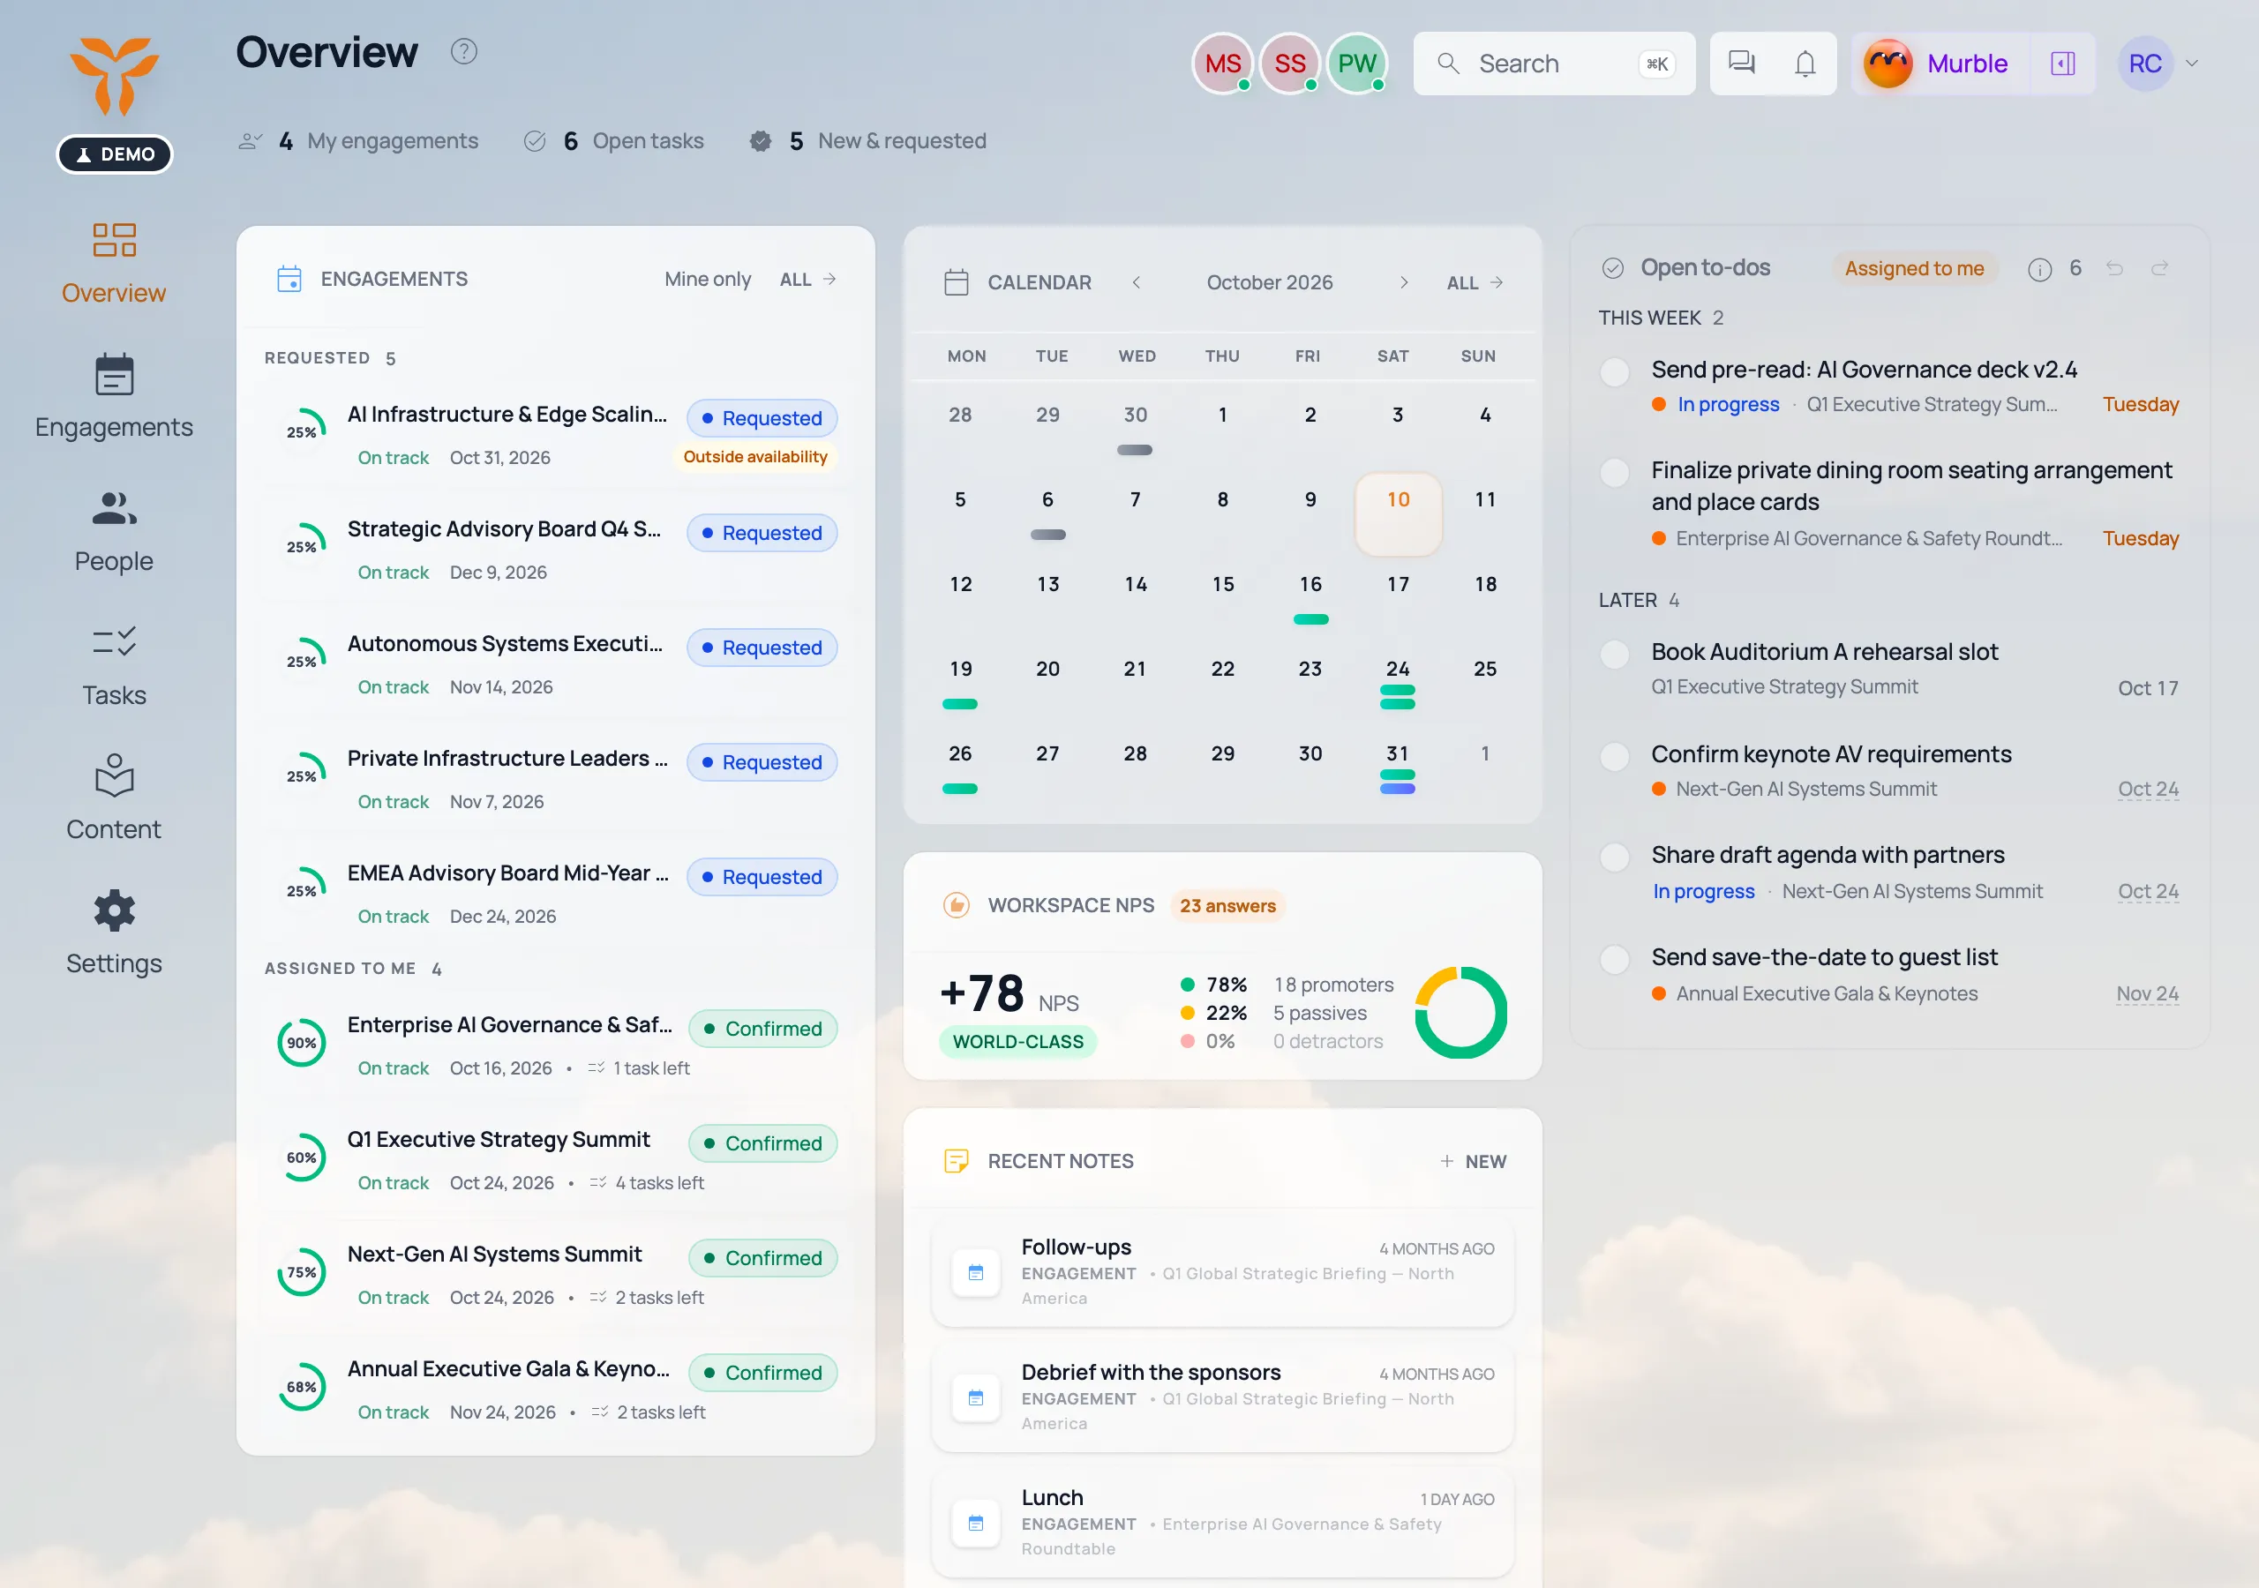
Task: Open the Settings gear icon
Action: [114, 910]
